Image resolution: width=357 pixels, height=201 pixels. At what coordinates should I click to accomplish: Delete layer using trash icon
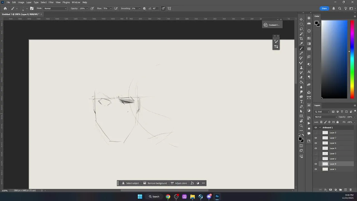point(351,190)
